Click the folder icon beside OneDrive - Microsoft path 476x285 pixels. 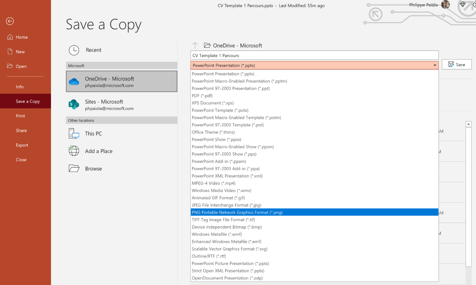207,45
